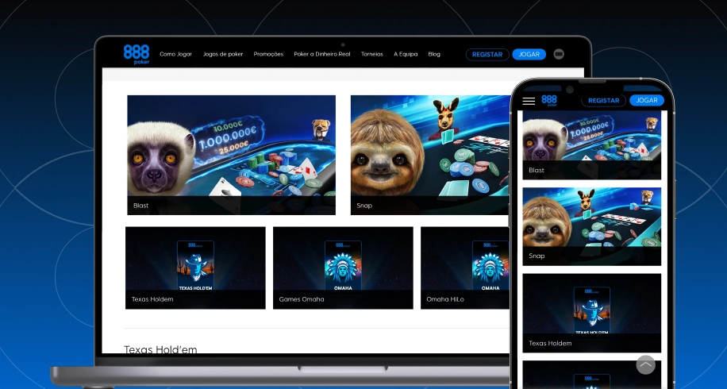Click the Snap label on the laptop card
The width and height of the screenshot is (727, 389).
tap(364, 206)
